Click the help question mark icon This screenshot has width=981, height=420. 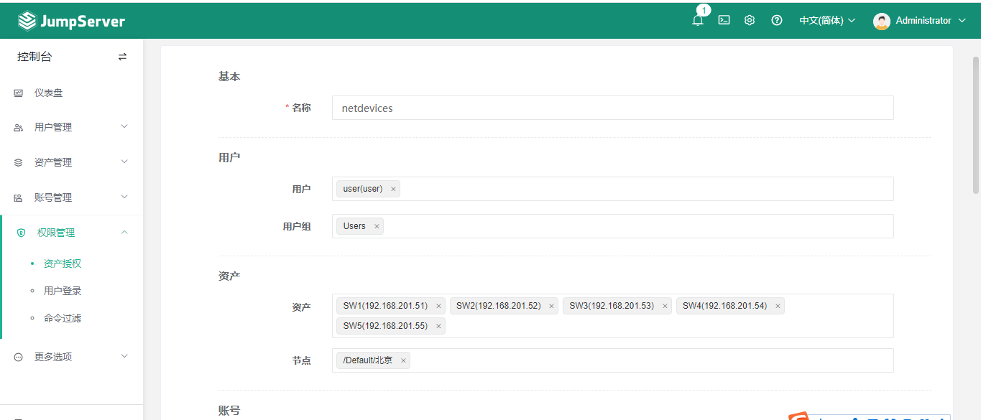pyautogui.click(x=776, y=20)
